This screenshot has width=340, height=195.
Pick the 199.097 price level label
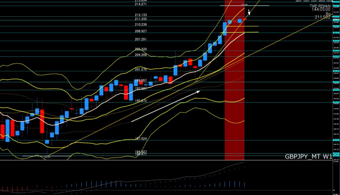click(141, 81)
